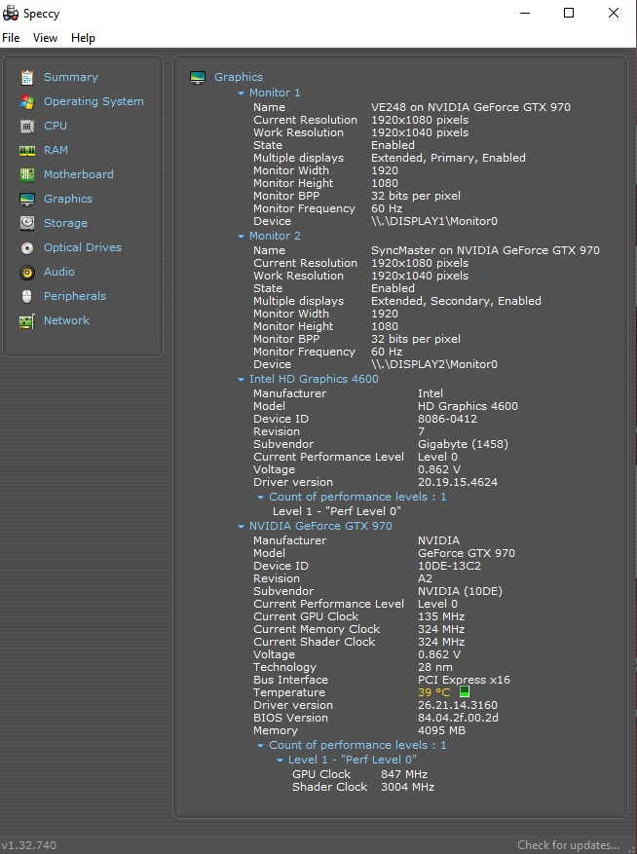Click the version number v1.32.740

[28, 844]
